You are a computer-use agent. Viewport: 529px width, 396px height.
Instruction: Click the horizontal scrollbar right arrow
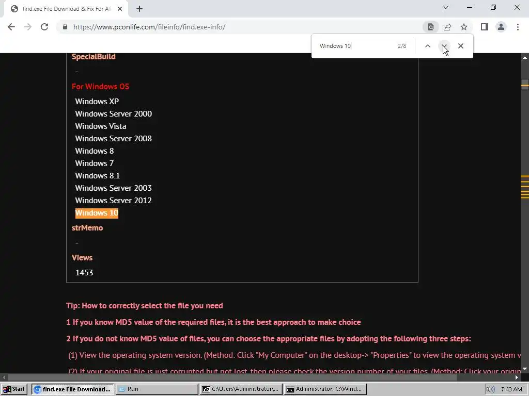click(517, 377)
